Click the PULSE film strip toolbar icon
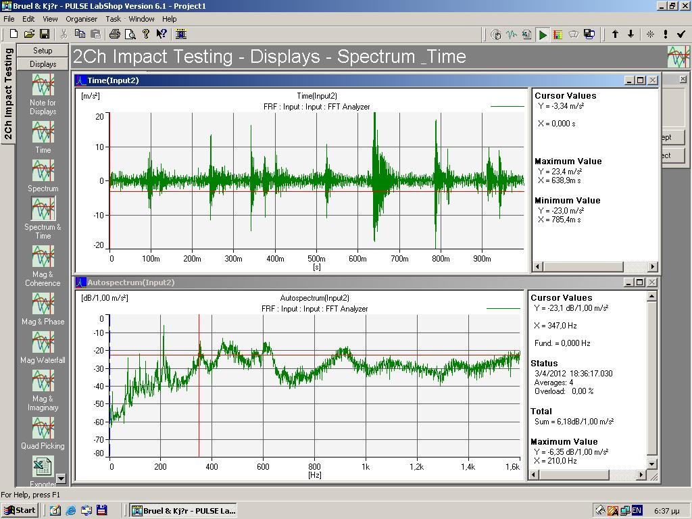The height and width of the screenshot is (519, 692). (181, 34)
